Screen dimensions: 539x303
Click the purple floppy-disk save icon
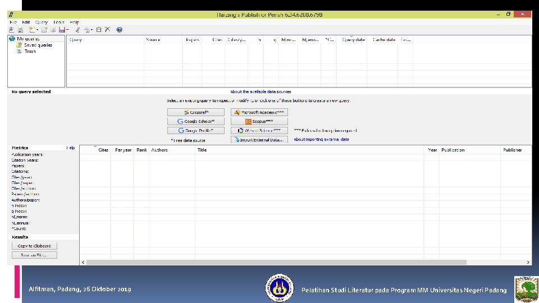click(62, 30)
